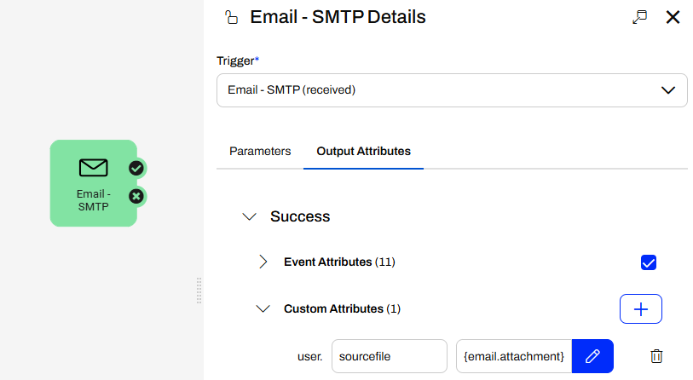This screenshot has width=693, height=380.
Task: Collapse the Custom Attributes group
Action: pos(263,309)
